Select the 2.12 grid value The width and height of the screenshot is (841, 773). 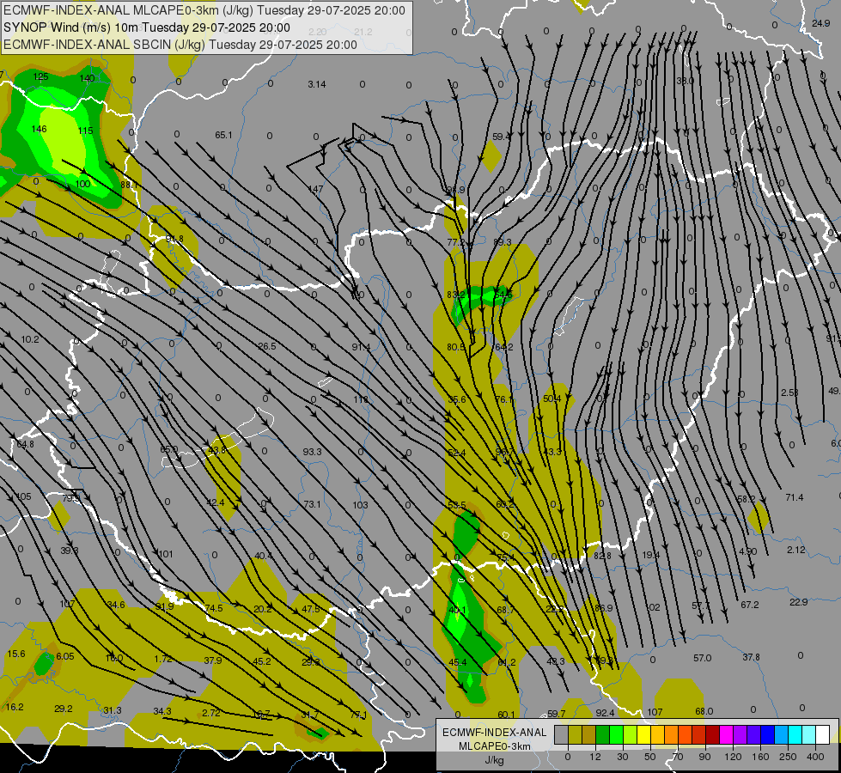796,550
